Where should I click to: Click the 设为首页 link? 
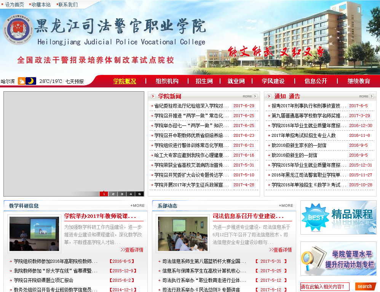pyautogui.click(x=14, y=5)
